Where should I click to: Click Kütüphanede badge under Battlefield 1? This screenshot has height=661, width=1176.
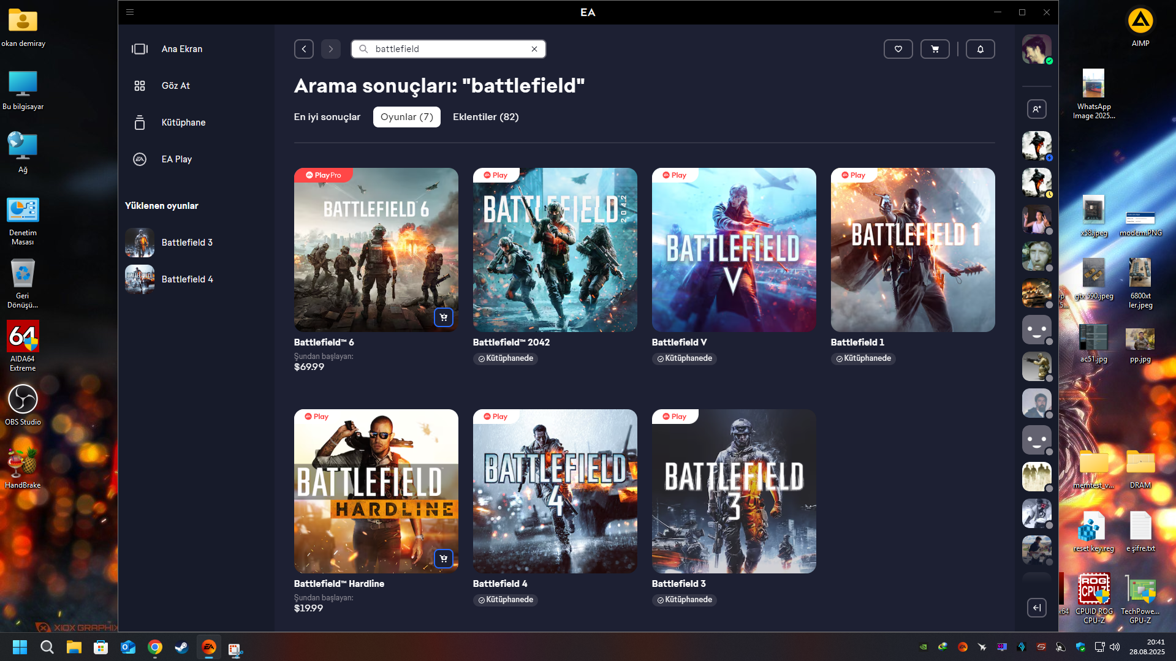coord(863,358)
